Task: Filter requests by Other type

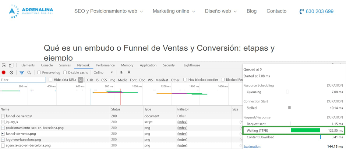Action: (175, 80)
